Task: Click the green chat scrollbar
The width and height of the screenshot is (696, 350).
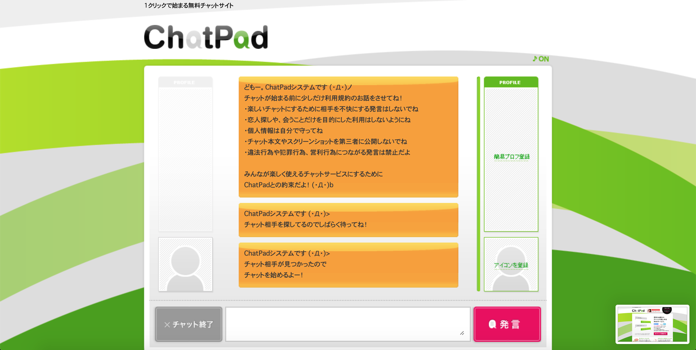Action: [478, 184]
